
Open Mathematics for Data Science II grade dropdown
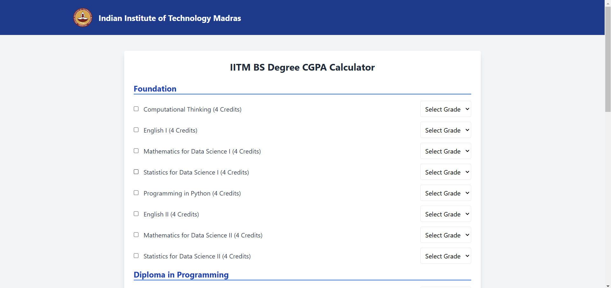pos(445,235)
